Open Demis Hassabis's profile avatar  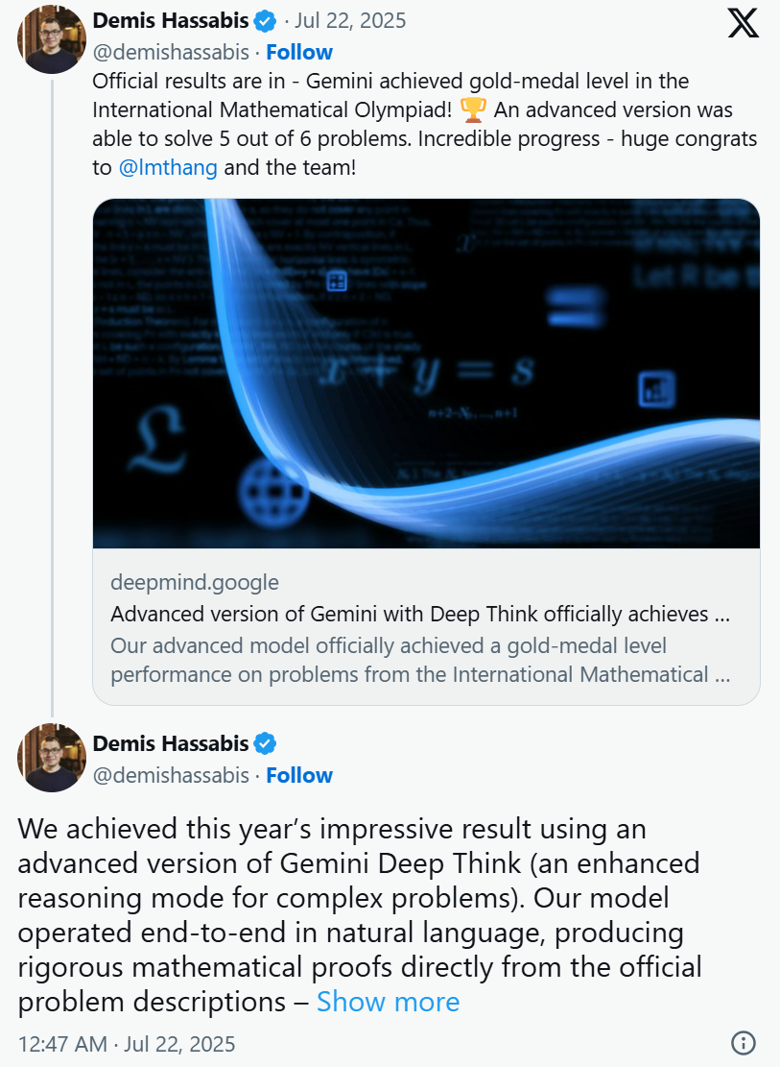click(51, 38)
